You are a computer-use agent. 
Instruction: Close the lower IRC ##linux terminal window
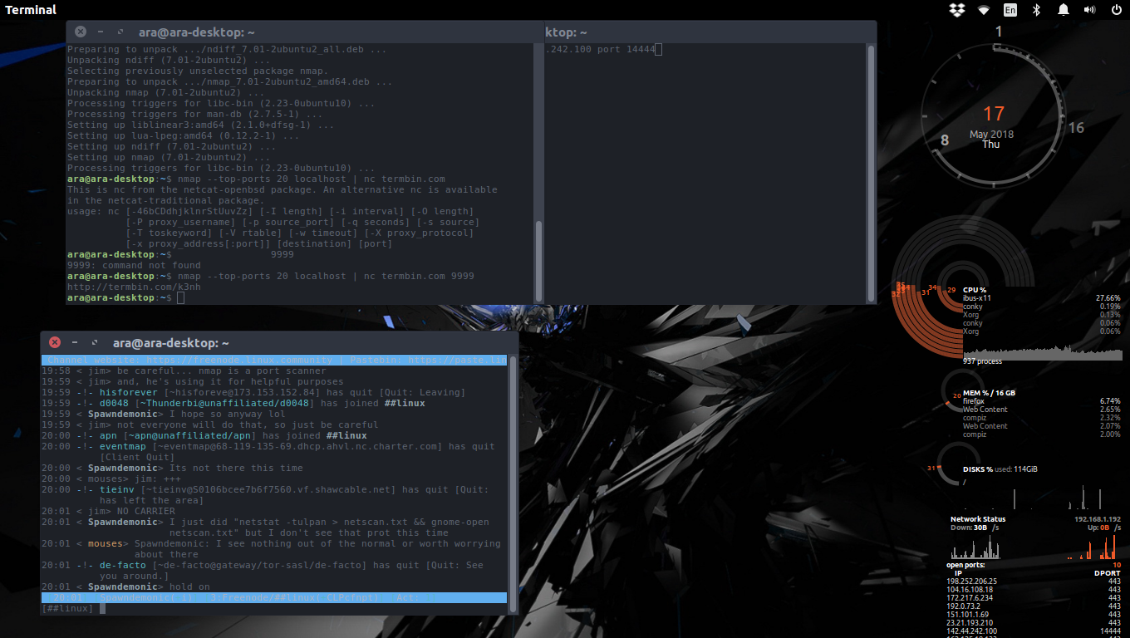(55, 342)
